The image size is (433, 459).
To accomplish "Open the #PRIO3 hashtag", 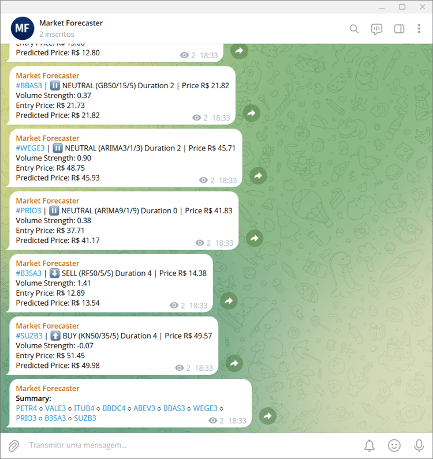I will coord(28,211).
